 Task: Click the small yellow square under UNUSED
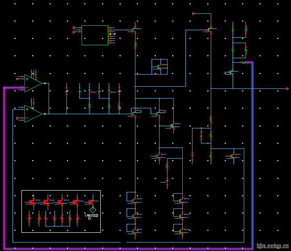click(89, 218)
